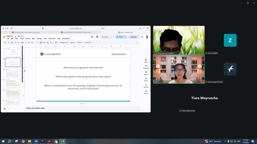Screen dimensions: 257x144
Task: Expand the Safari sidebar dropdown arrow
Action: 14,28
